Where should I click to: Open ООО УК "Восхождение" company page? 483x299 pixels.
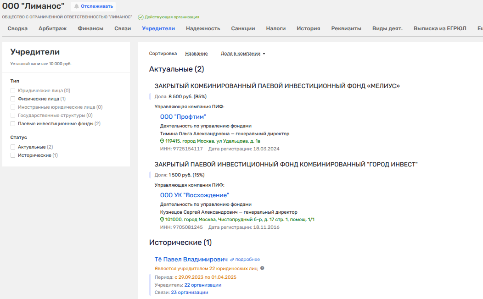(x=194, y=195)
